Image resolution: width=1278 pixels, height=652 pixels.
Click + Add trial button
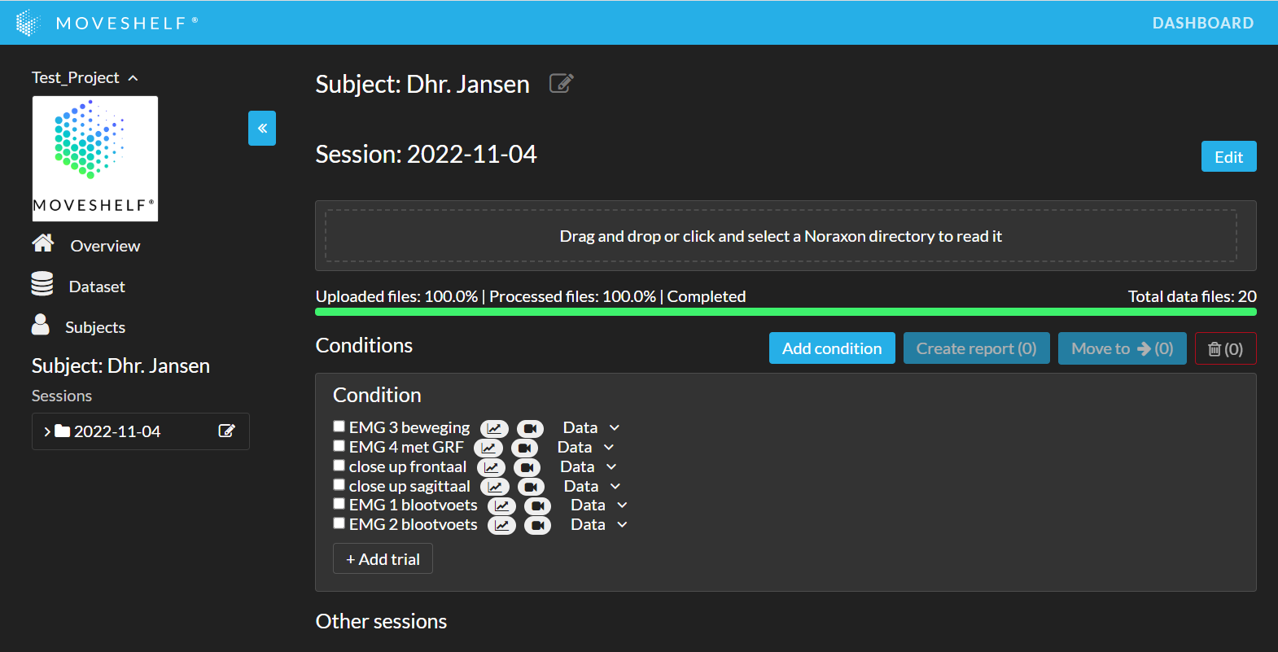383,559
